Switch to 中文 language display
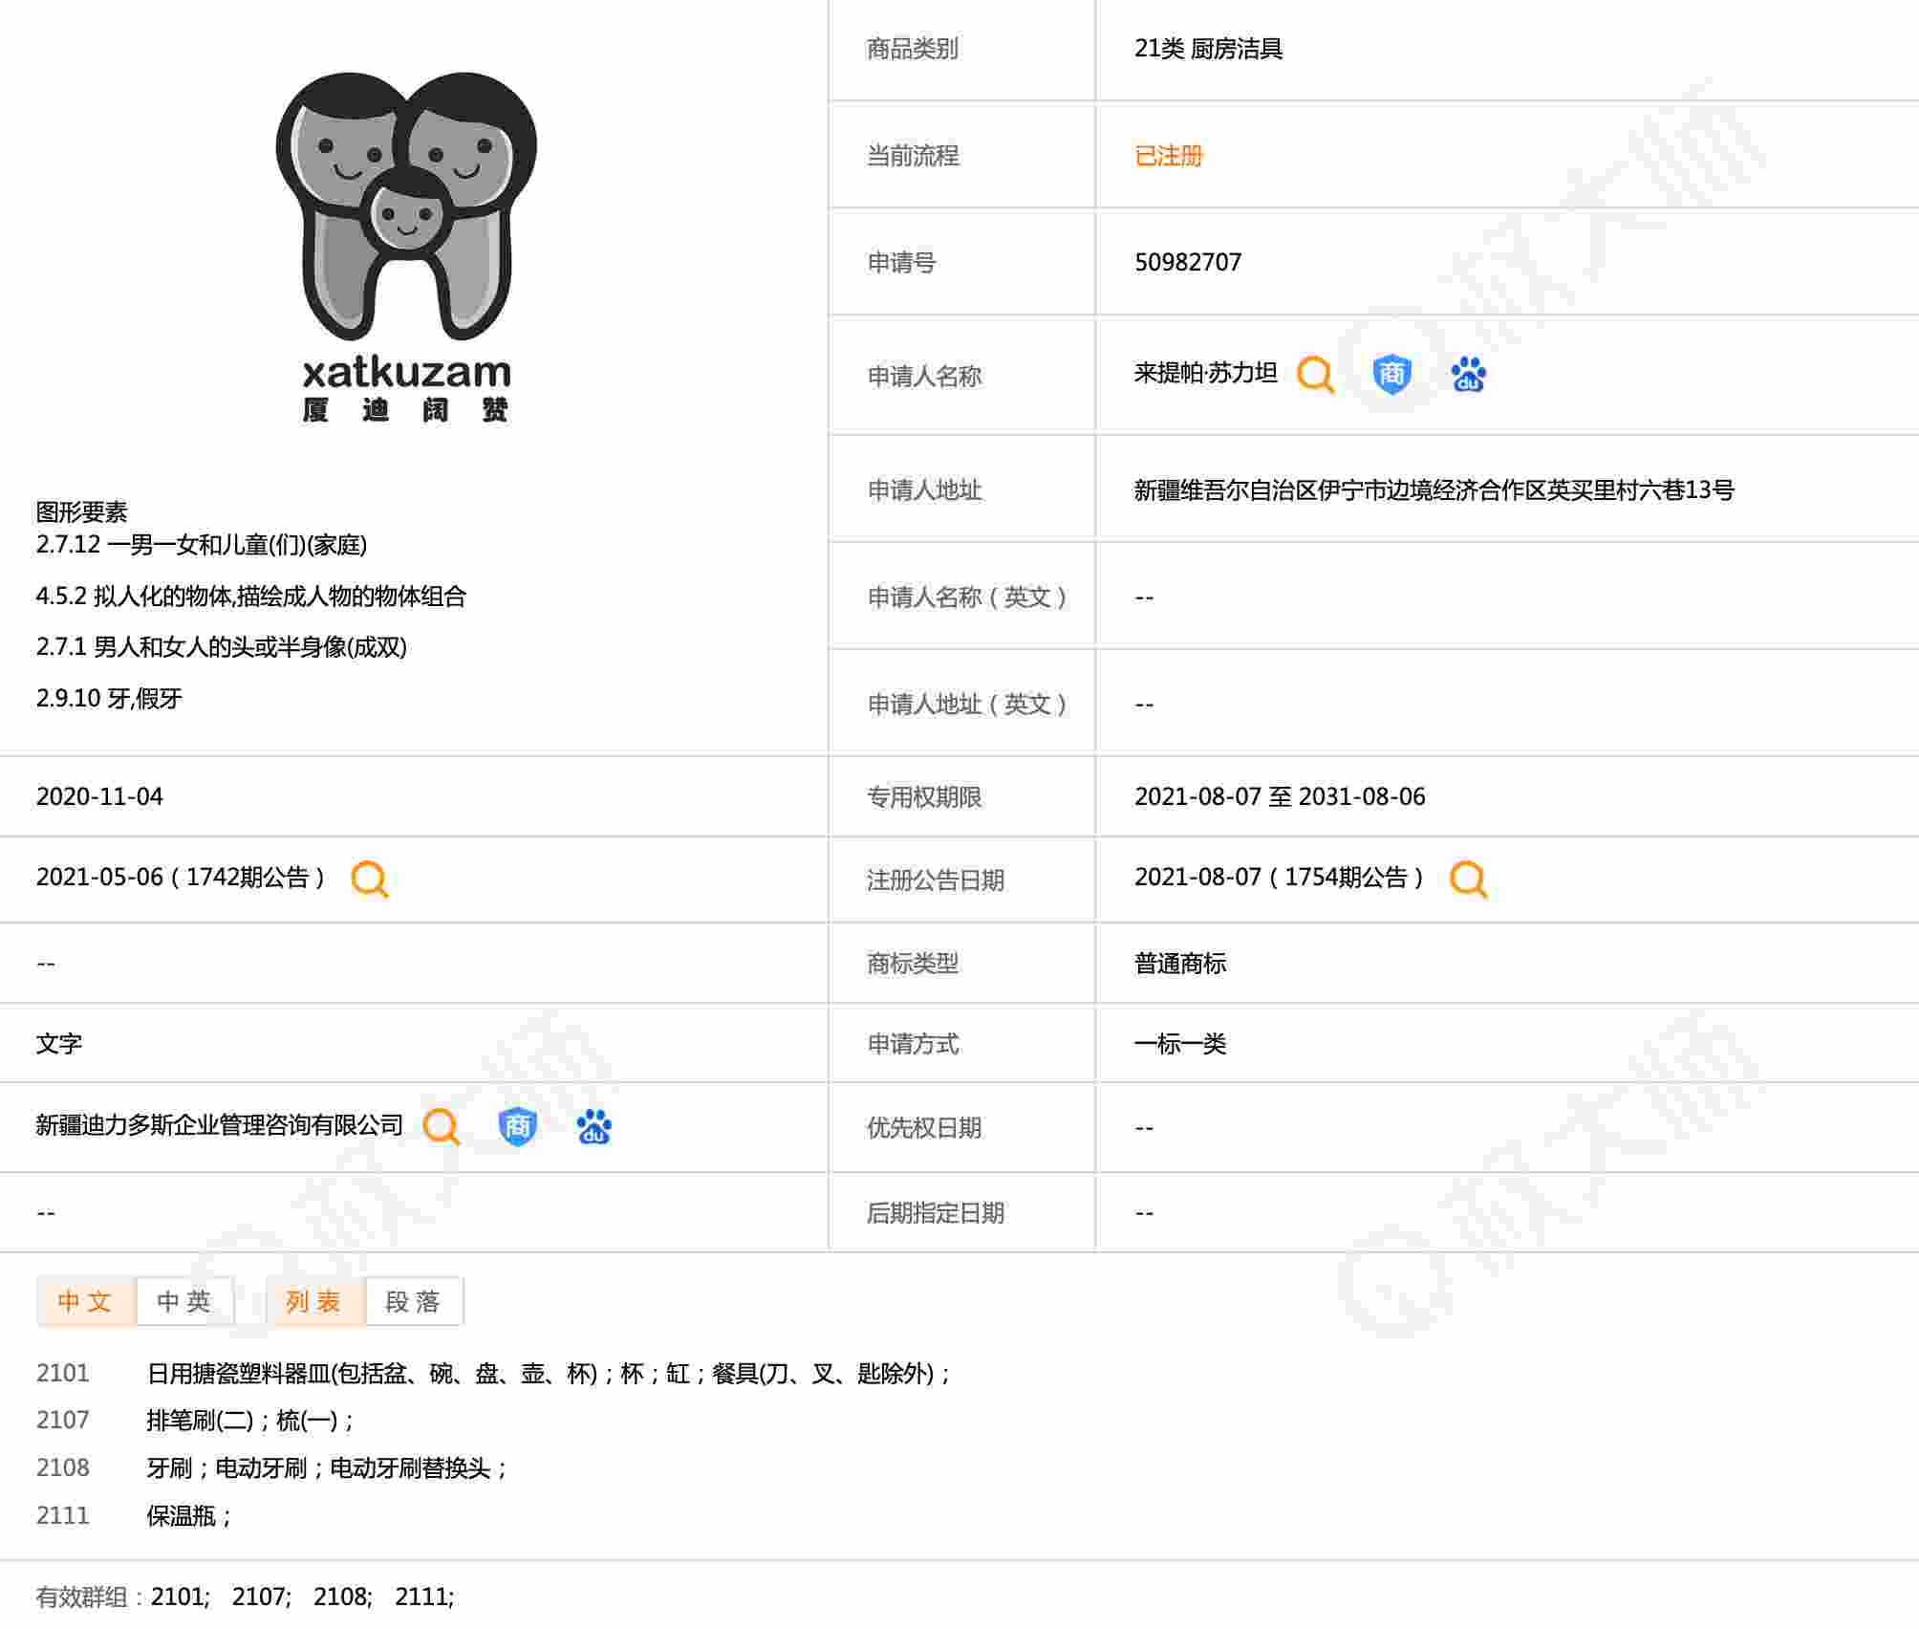The height and width of the screenshot is (1629, 1919). point(85,1301)
